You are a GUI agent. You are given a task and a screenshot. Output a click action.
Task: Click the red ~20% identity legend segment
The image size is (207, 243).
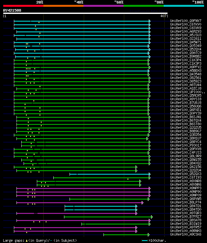[x=23, y=6]
